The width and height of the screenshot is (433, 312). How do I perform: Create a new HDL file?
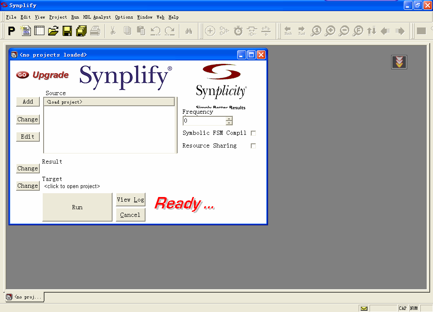pos(26,31)
